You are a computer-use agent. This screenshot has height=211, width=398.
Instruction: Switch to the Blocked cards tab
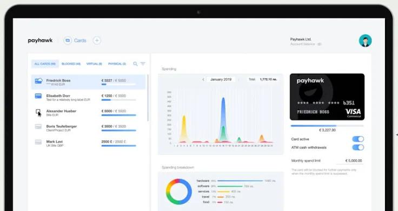(x=71, y=64)
